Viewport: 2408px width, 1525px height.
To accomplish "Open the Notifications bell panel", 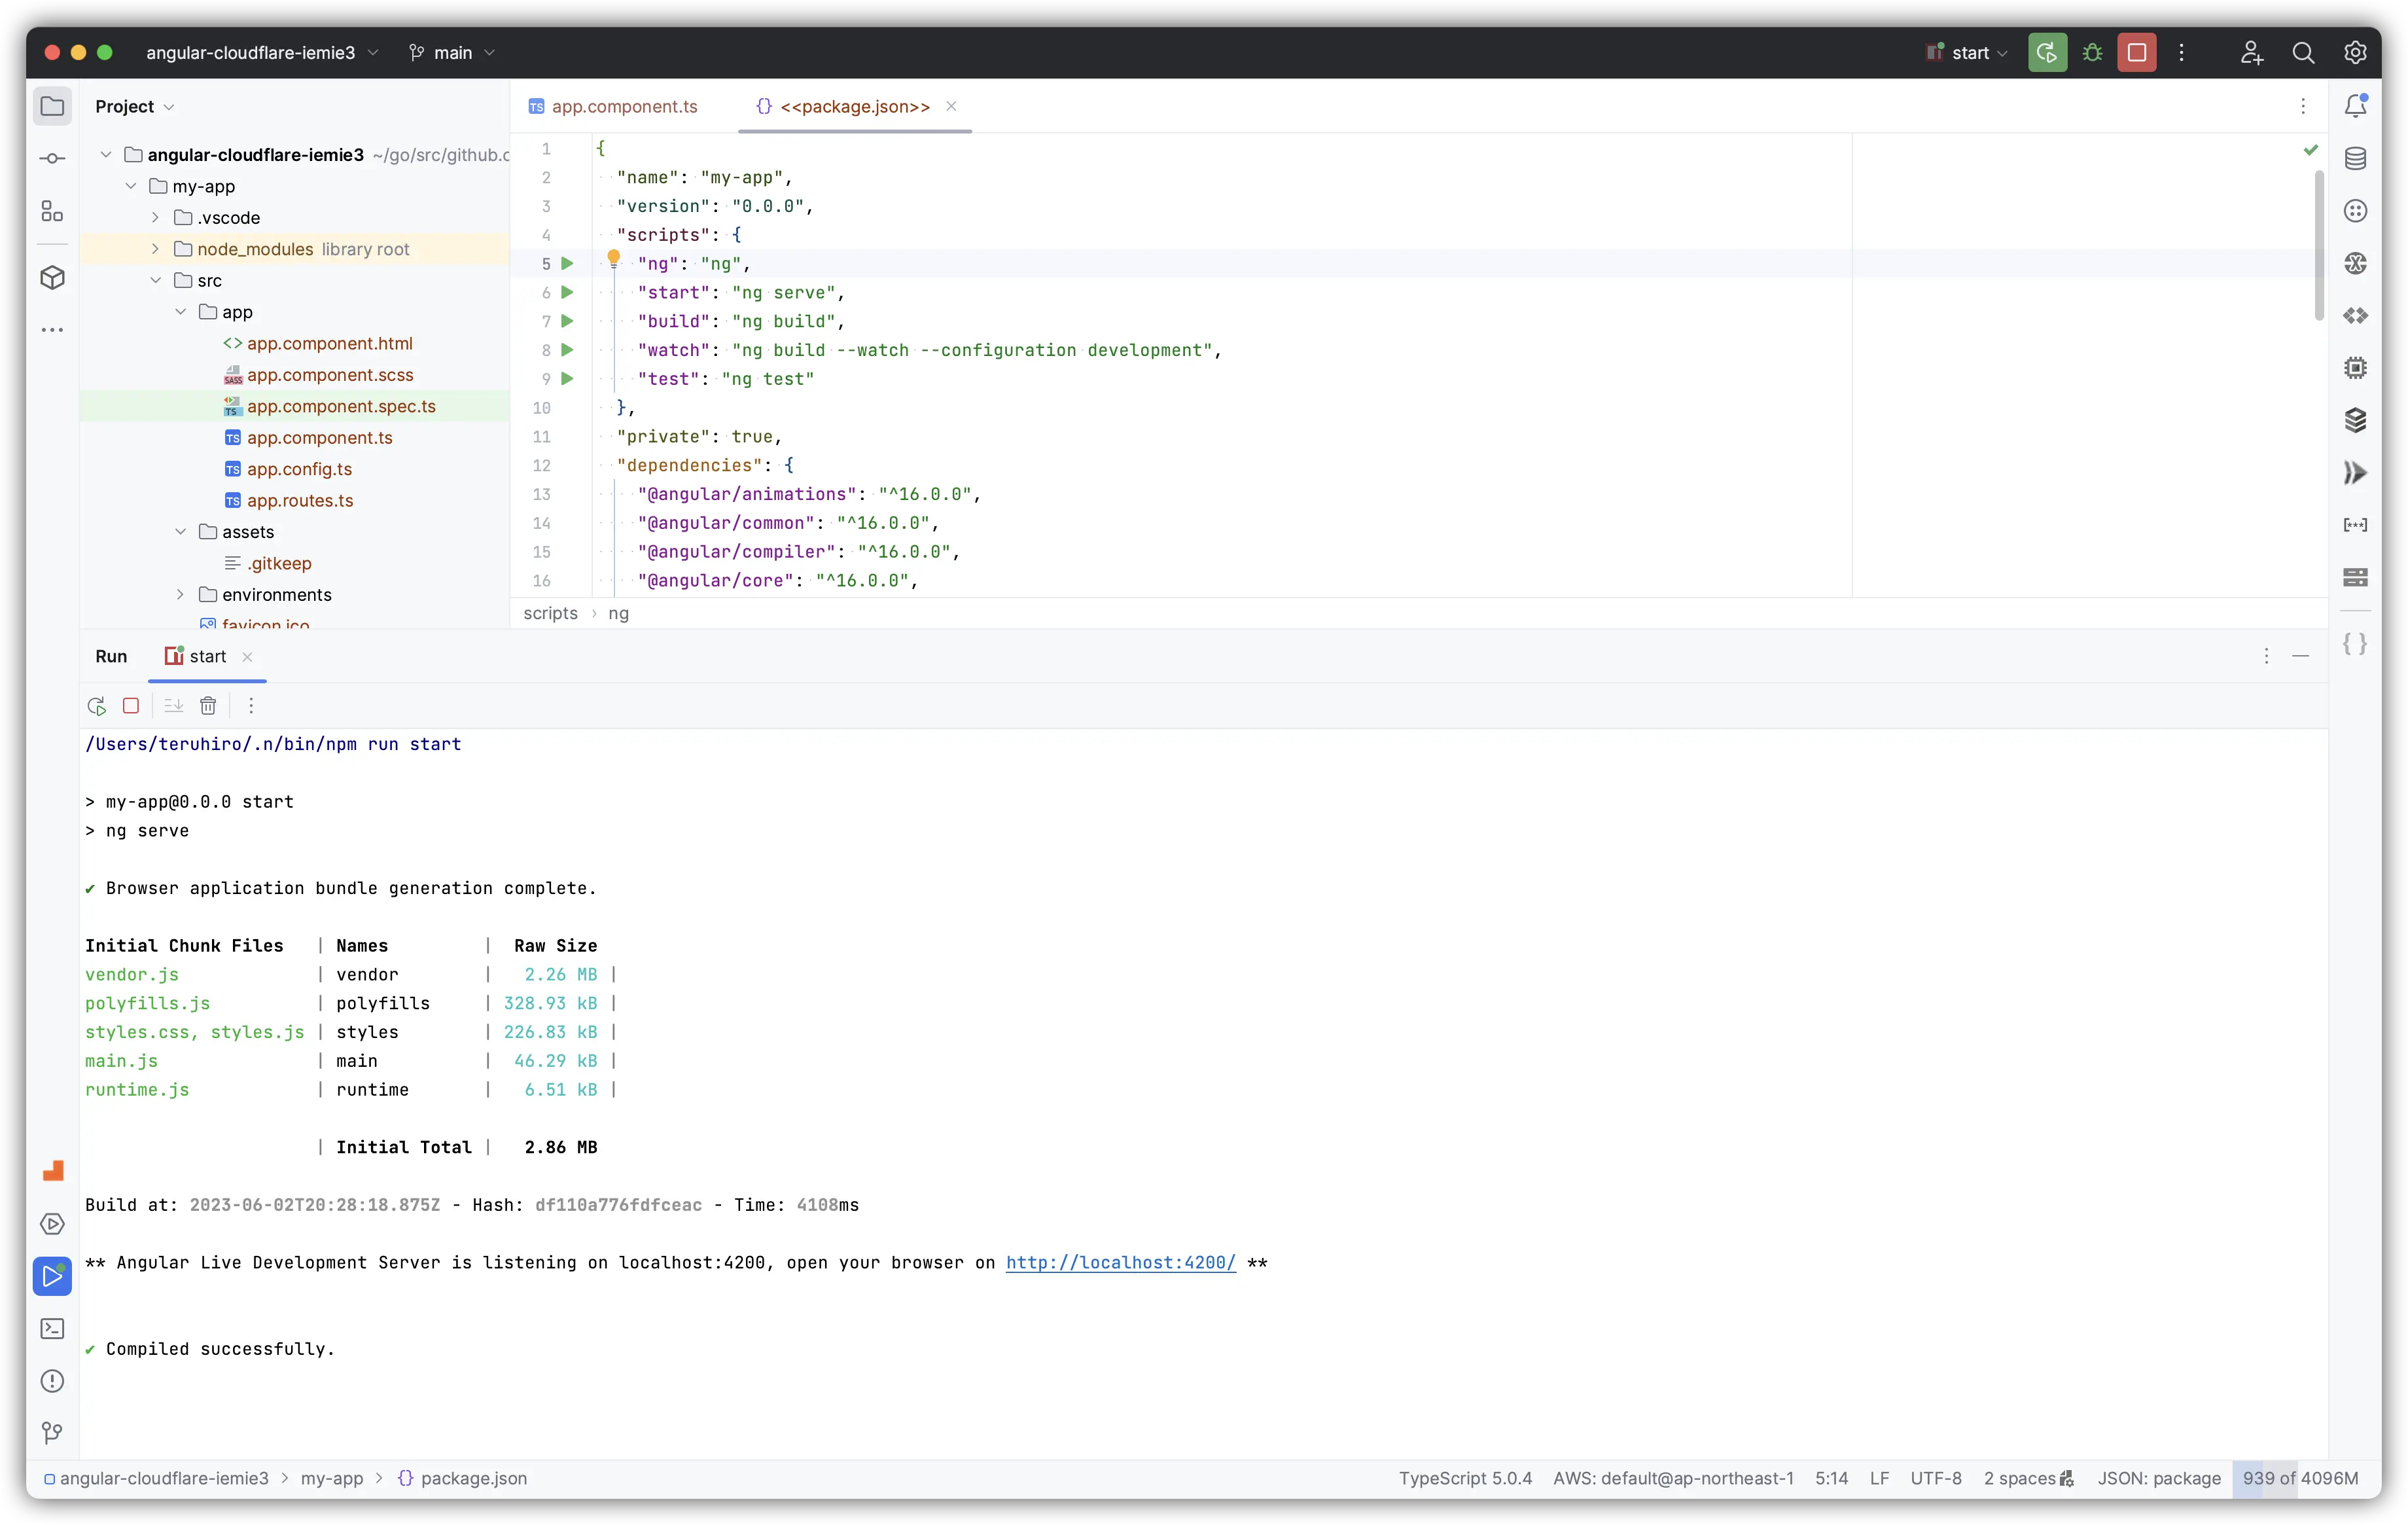I will [2355, 106].
